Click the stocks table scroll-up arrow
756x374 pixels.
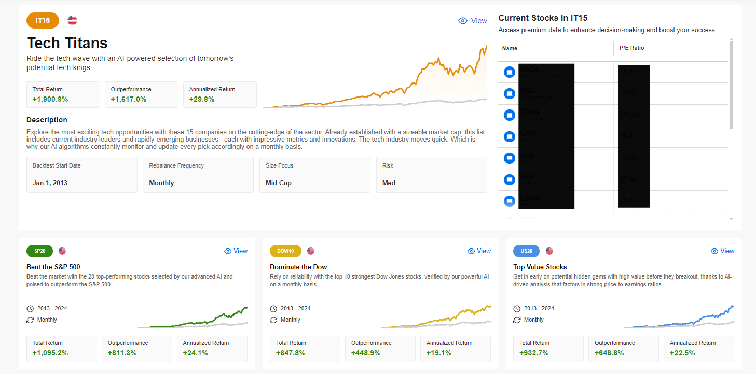tap(731, 39)
